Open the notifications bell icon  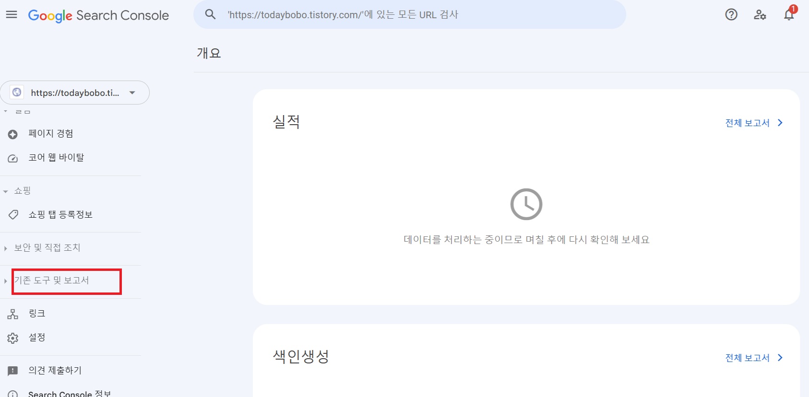pos(789,15)
